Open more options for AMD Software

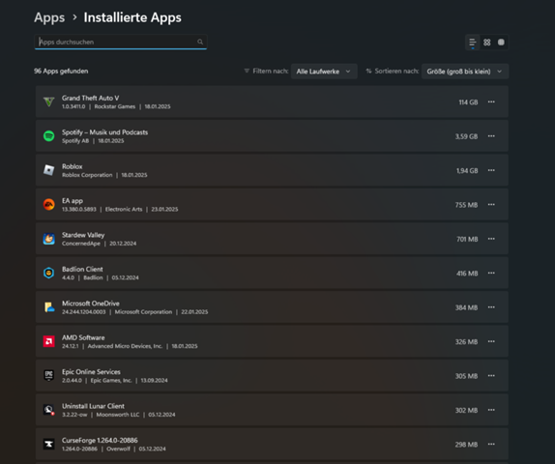(491, 341)
